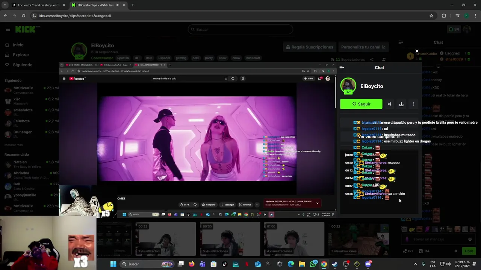
Task: Expand the Mostrar más sidebar list
Action: 14,145
